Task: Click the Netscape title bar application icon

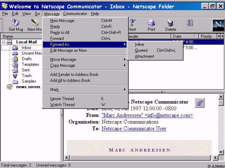Action: click(4, 6)
